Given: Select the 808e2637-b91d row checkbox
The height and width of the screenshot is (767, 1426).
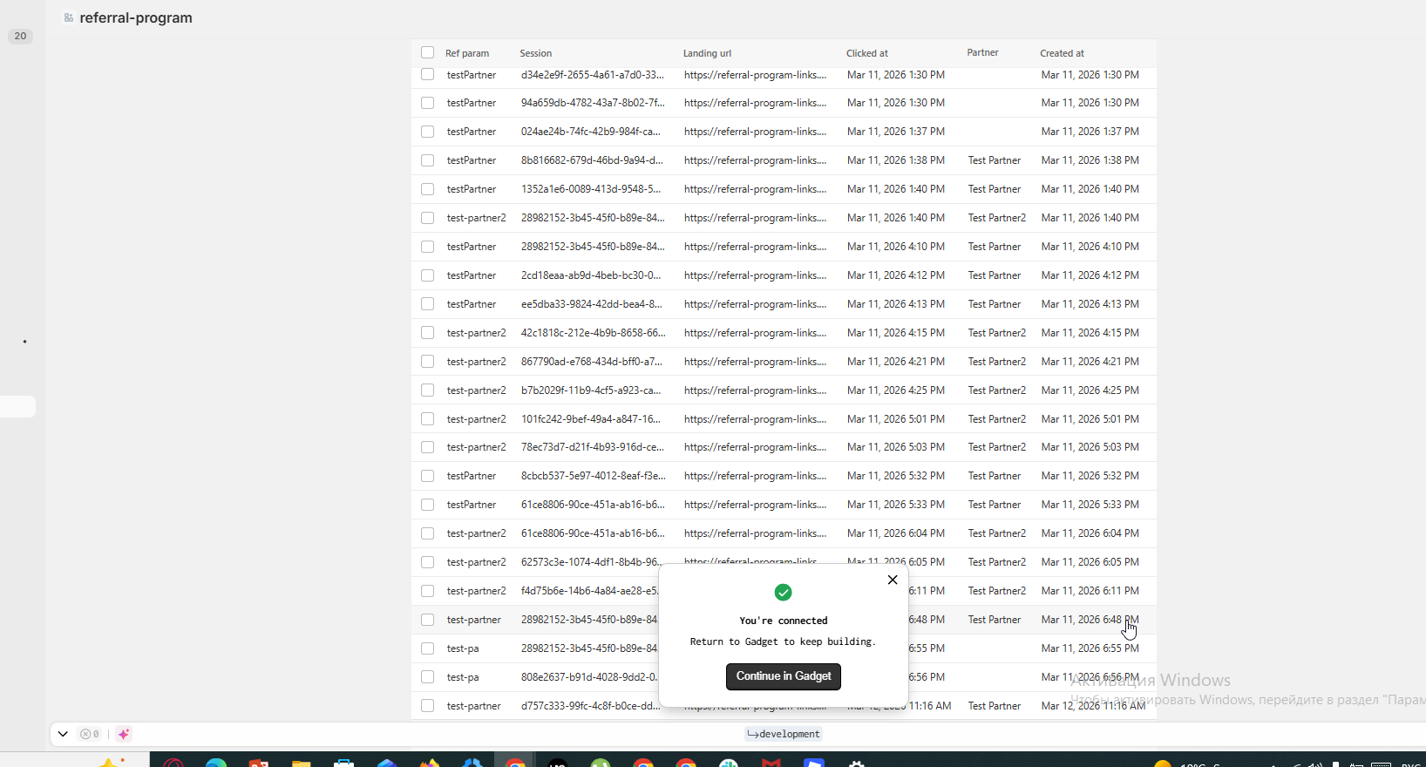Looking at the screenshot, I should coord(427,677).
